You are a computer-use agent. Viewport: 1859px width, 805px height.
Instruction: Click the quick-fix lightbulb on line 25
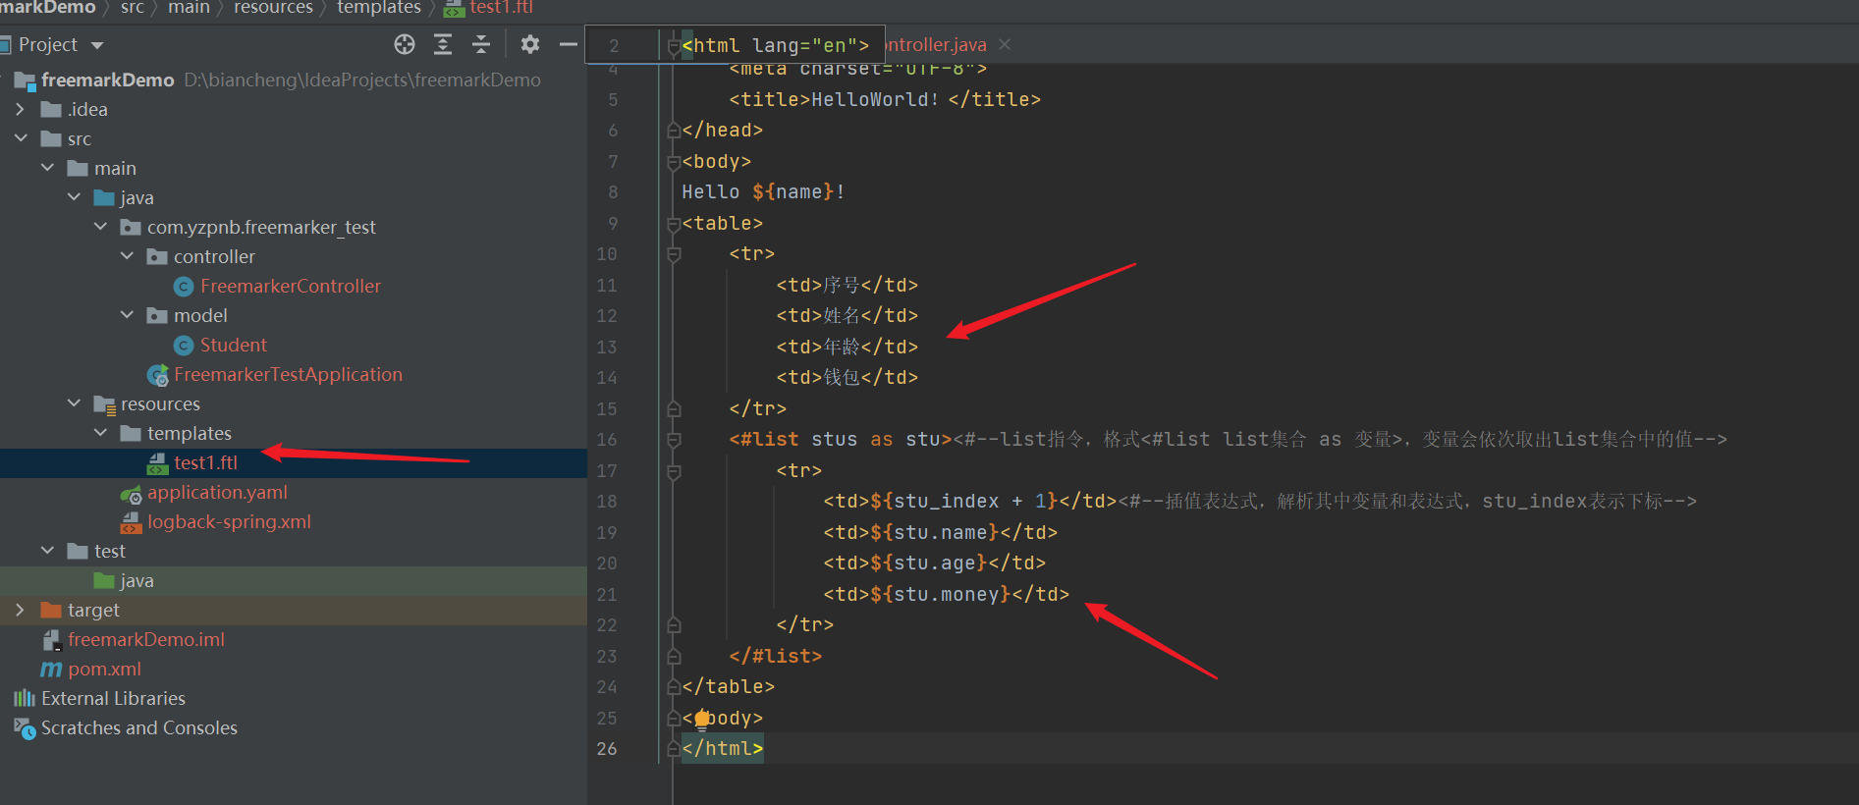[x=702, y=719]
